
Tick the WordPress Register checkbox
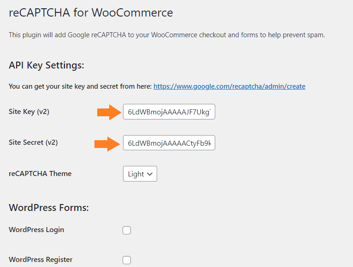127,260
